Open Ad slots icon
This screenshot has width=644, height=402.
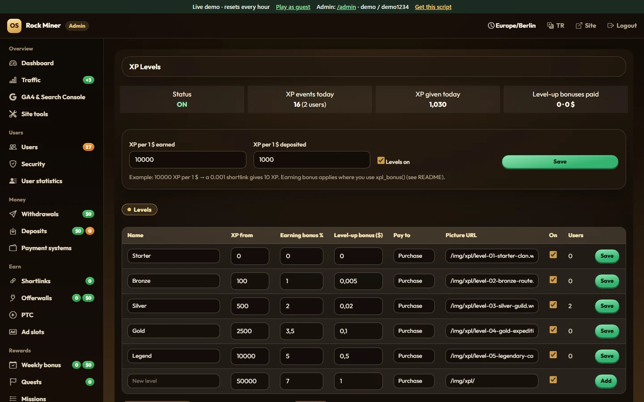point(13,332)
